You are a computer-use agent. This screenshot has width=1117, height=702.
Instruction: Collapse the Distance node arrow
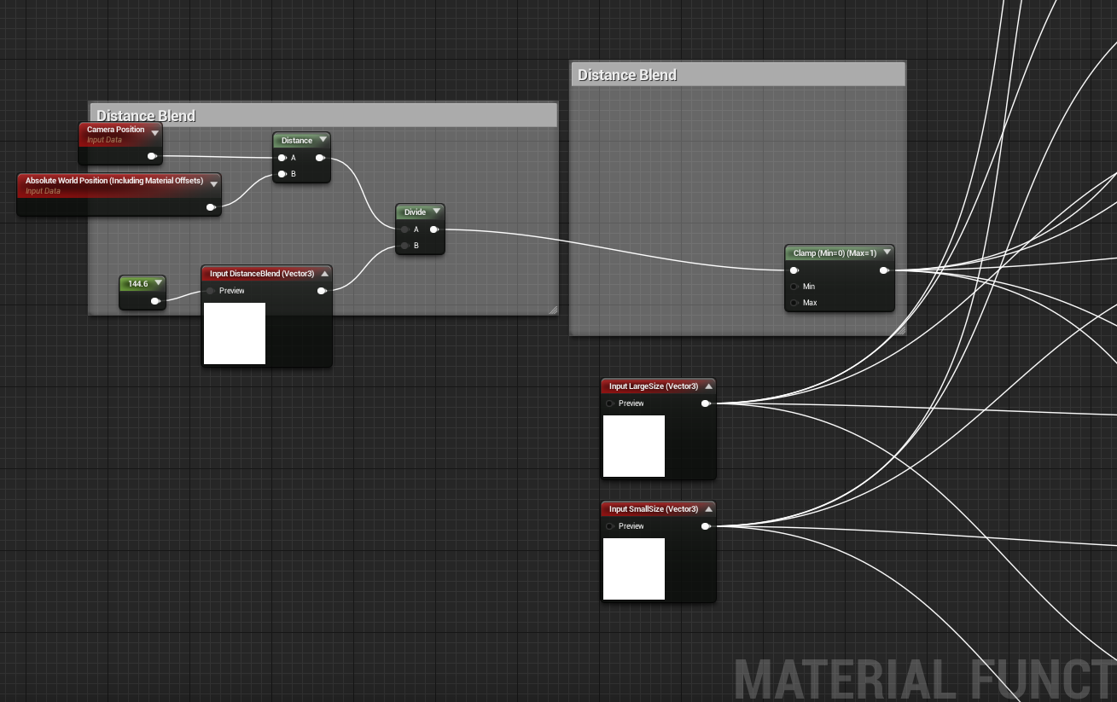coord(322,140)
